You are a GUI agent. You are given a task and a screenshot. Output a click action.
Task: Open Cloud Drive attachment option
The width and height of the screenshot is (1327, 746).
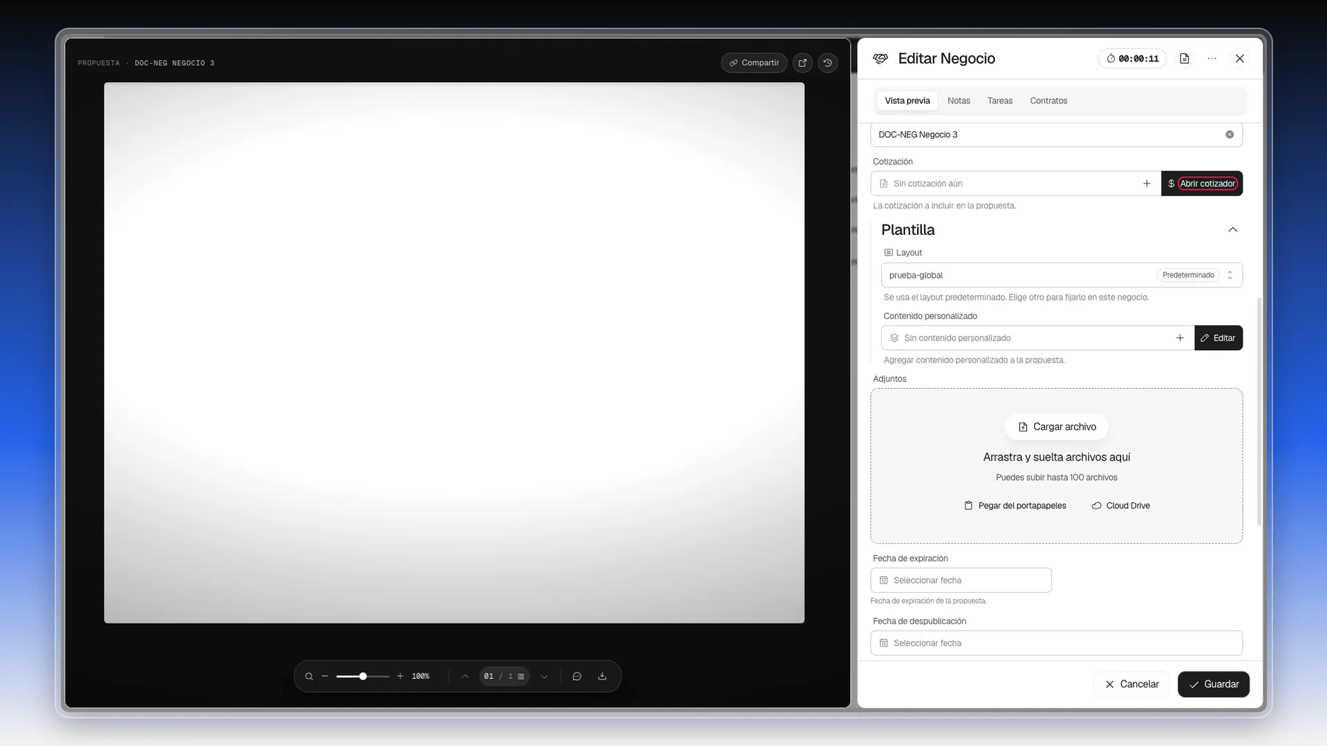coord(1120,506)
